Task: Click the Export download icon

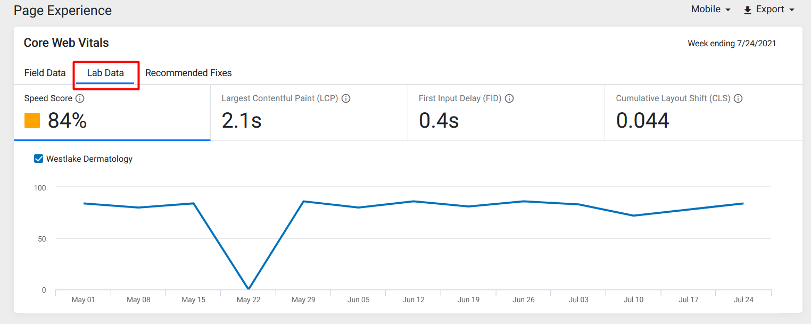Action: click(748, 10)
